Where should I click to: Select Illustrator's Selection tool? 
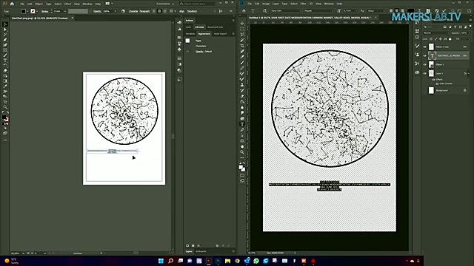[x=5, y=24]
